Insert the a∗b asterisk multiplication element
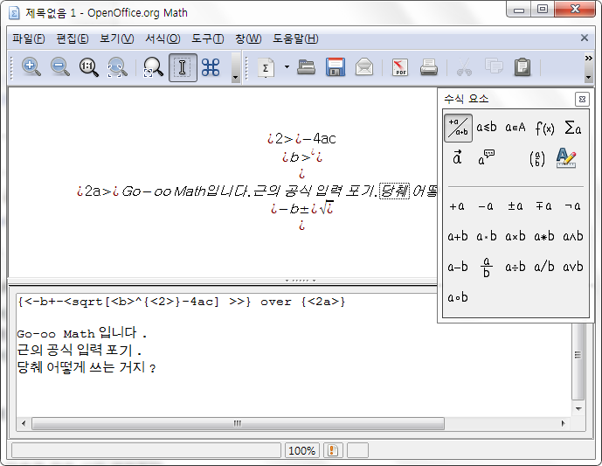This screenshot has height=466, width=602. pos(544,236)
